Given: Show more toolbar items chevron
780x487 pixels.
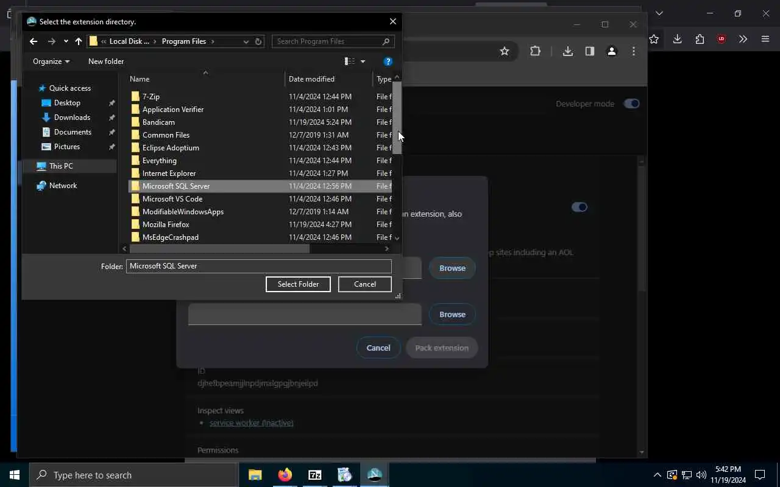Looking at the screenshot, I should coord(743,39).
